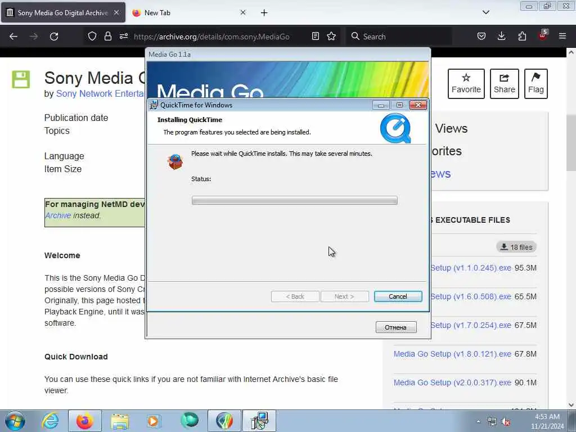Launch Internet Explorer from taskbar
The width and height of the screenshot is (576, 432).
point(50,421)
